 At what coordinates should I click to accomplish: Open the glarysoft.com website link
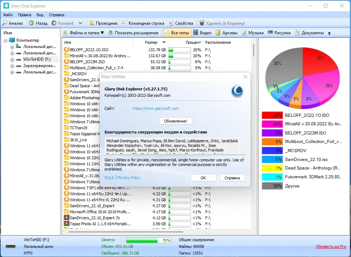(155, 108)
